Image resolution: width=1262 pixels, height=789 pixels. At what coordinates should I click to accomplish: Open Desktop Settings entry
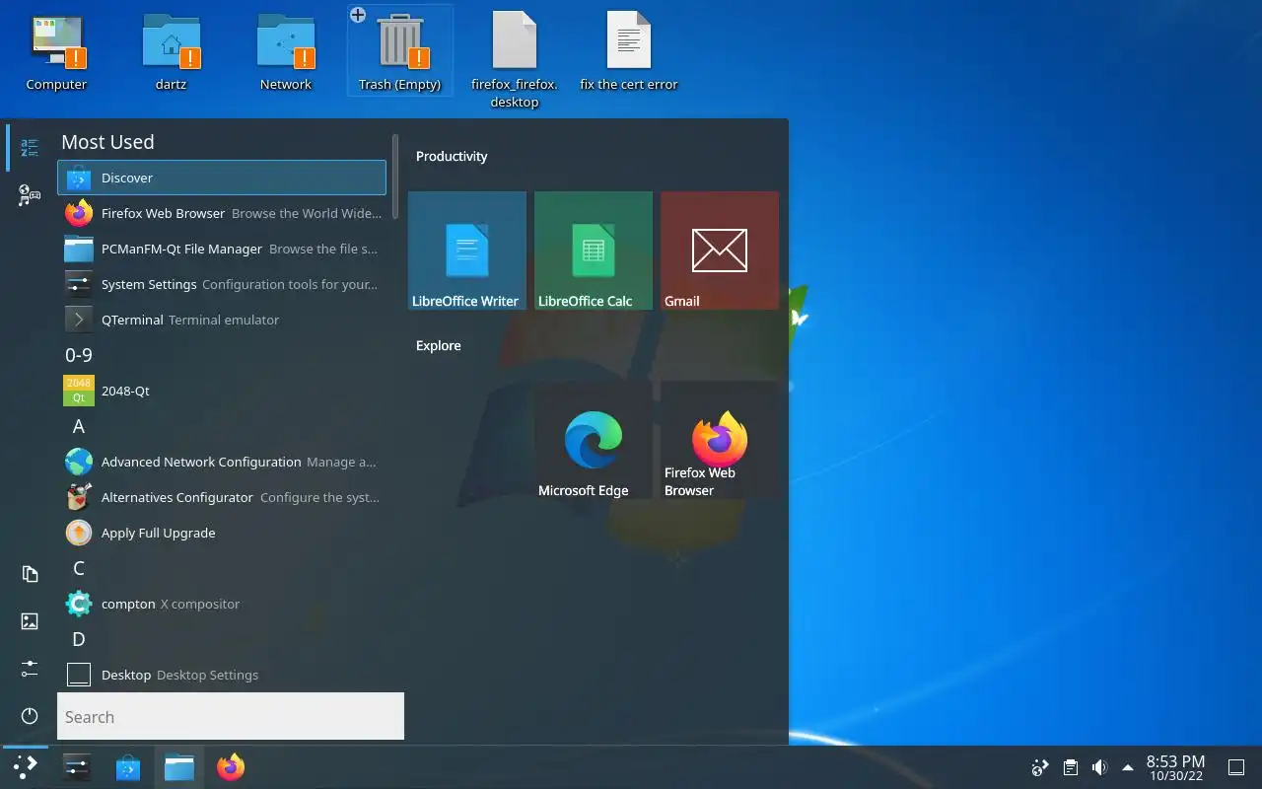222,675
